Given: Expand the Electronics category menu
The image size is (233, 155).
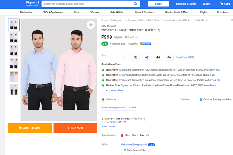Looking at the screenshot, I should tap(27, 12).
